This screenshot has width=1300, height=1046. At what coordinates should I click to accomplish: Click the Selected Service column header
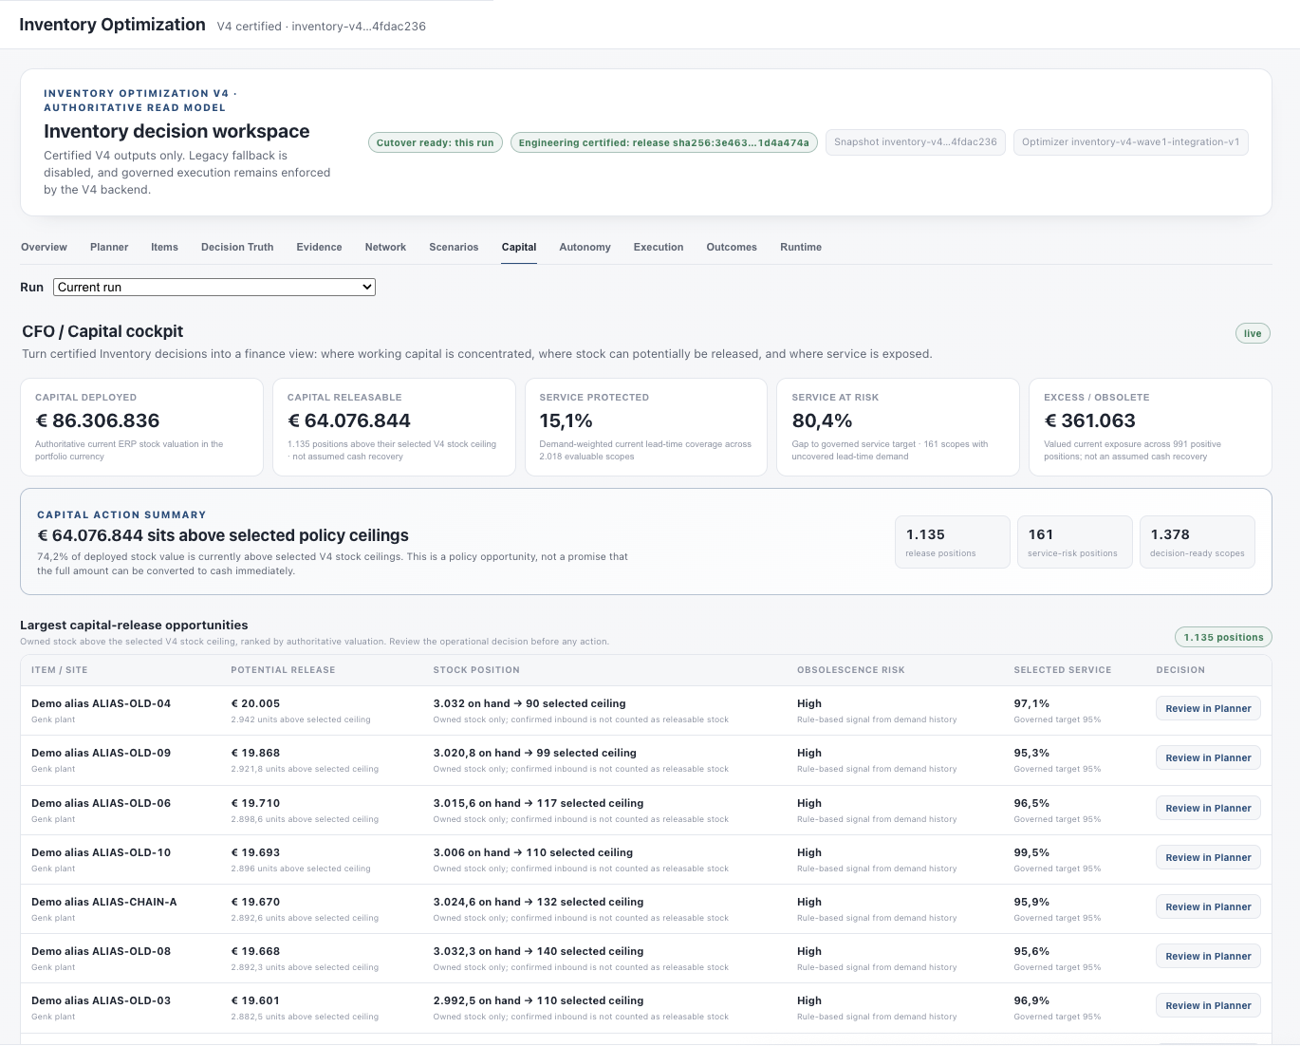1062,670
